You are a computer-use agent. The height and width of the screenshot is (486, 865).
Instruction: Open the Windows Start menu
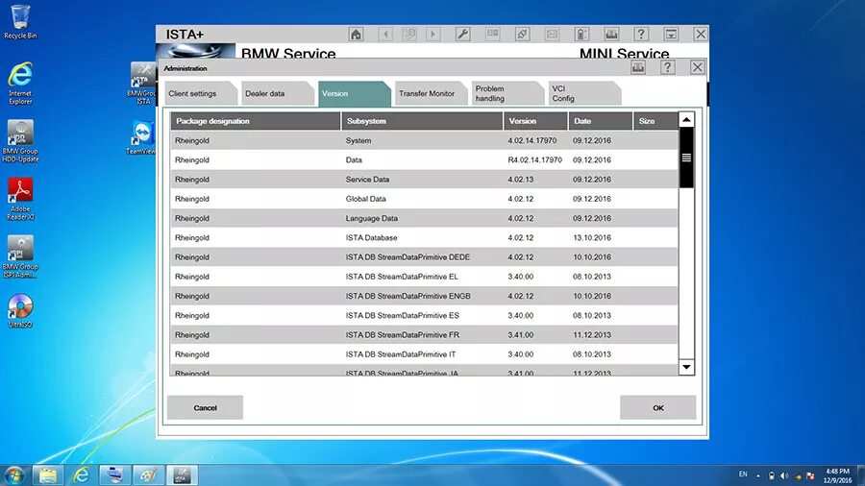click(13, 475)
